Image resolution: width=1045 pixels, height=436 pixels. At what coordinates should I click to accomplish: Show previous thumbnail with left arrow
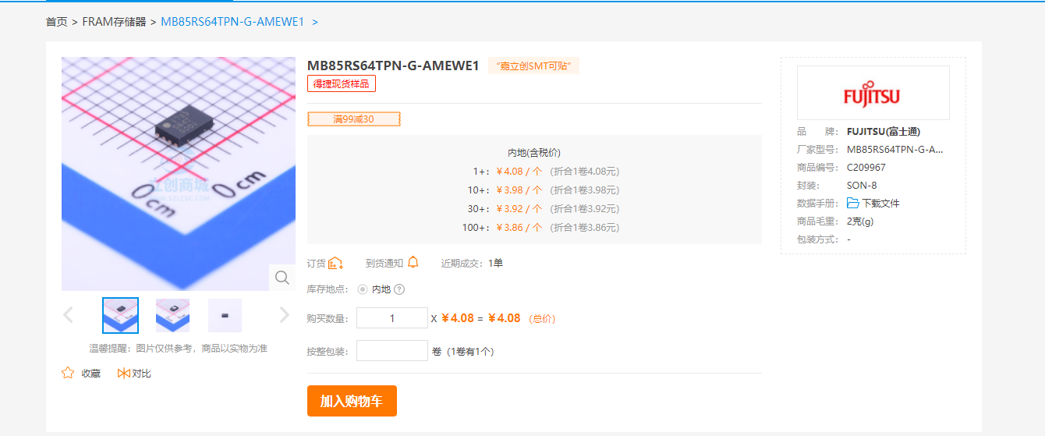click(68, 315)
